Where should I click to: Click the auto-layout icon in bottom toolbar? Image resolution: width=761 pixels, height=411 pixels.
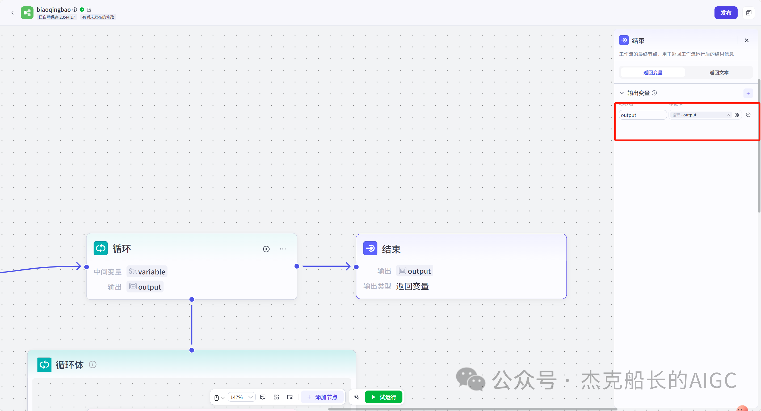[x=276, y=397]
